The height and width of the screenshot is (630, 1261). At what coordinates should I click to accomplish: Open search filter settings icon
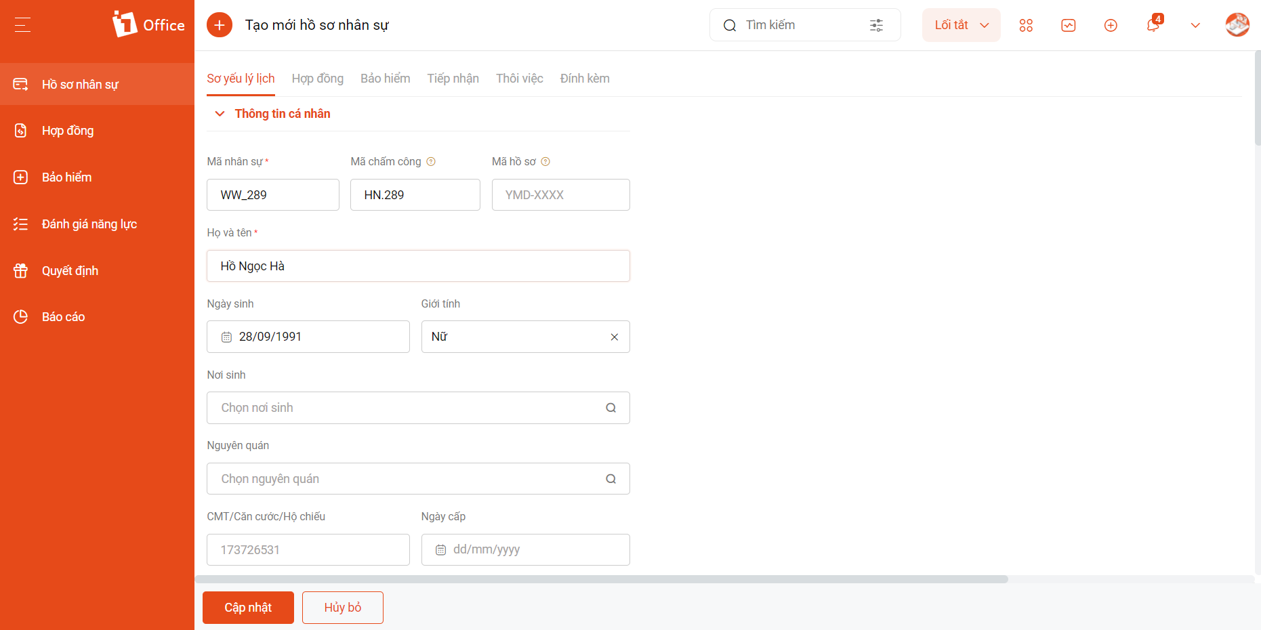tap(876, 25)
